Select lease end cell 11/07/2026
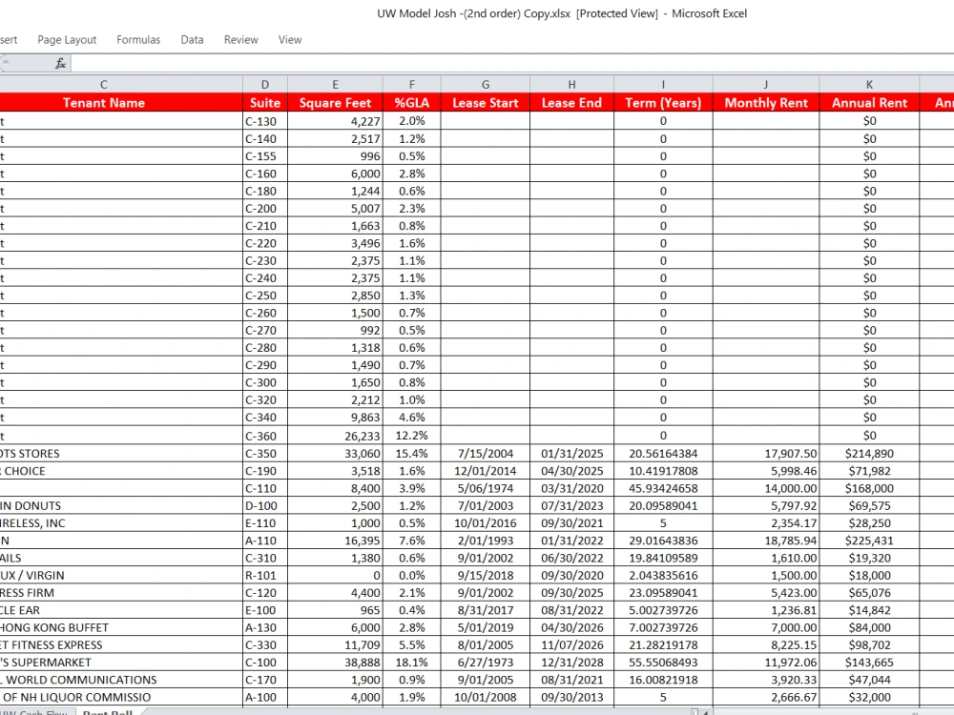954x715 pixels. 571,645
